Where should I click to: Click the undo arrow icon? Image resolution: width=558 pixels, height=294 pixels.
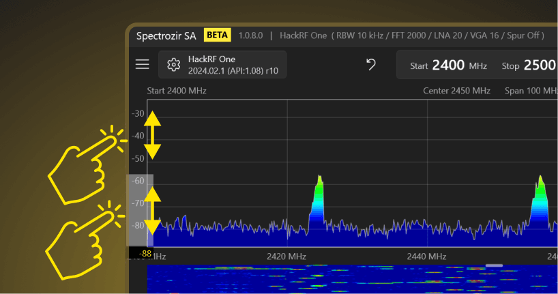tap(370, 64)
